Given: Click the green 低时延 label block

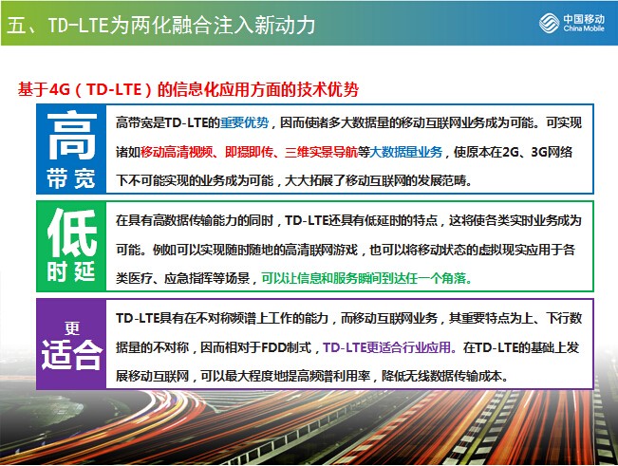Looking at the screenshot, I should [71, 246].
